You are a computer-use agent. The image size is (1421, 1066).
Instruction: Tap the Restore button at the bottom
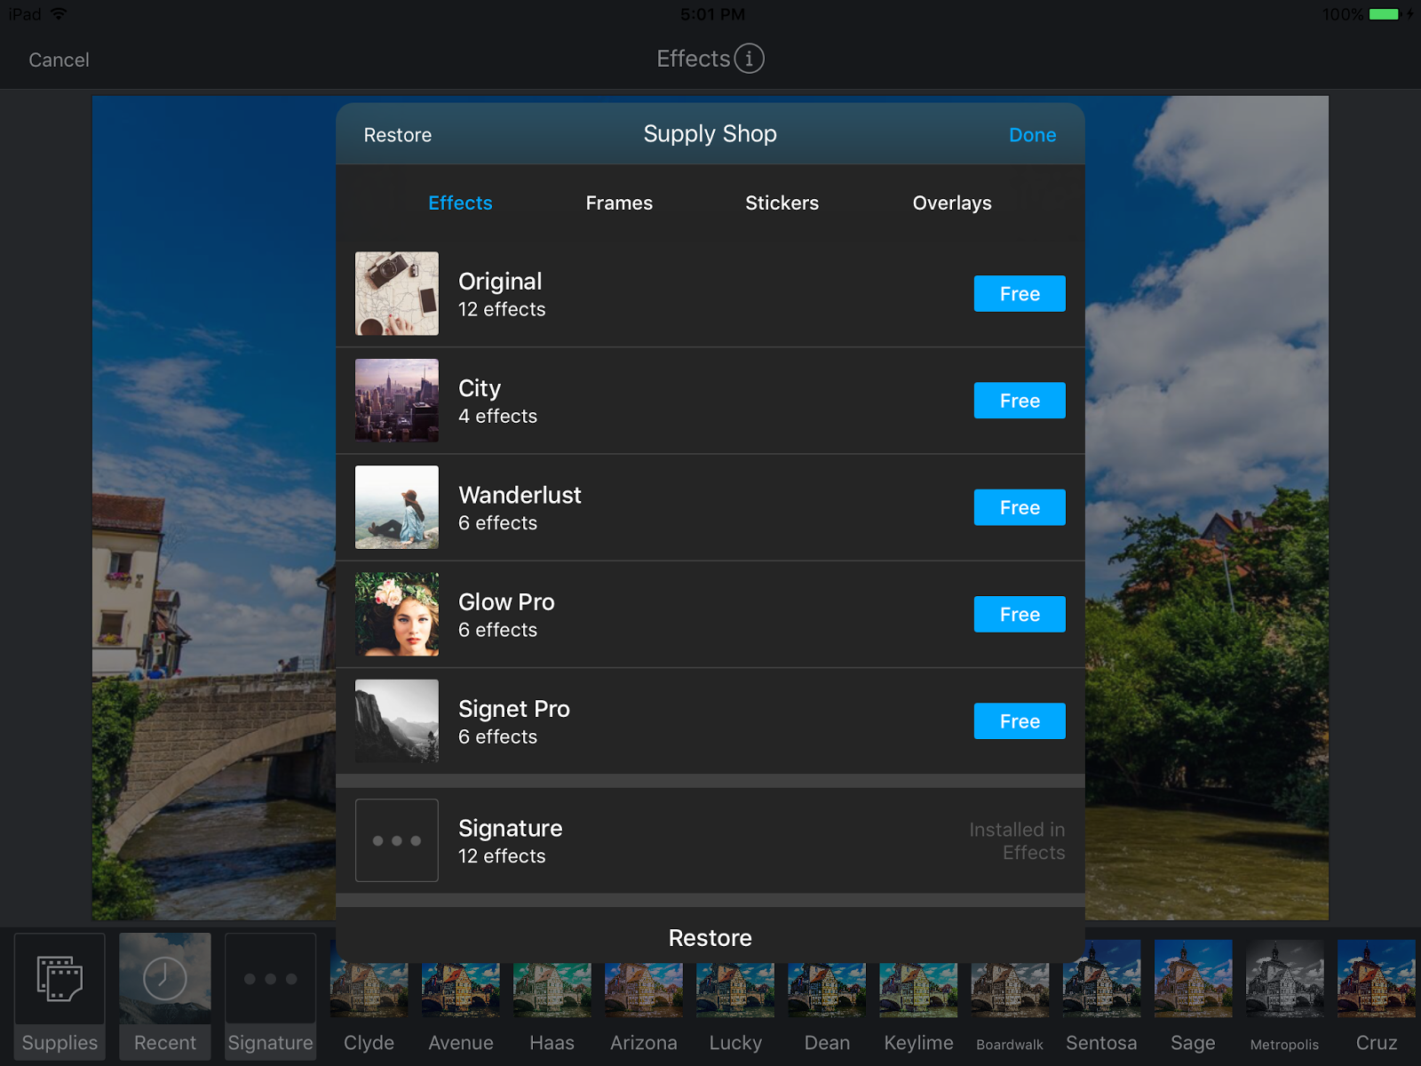(710, 937)
